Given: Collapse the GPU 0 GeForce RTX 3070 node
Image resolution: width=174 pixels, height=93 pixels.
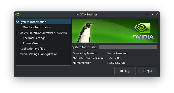Looking at the screenshot, I should click(x=18, y=33).
